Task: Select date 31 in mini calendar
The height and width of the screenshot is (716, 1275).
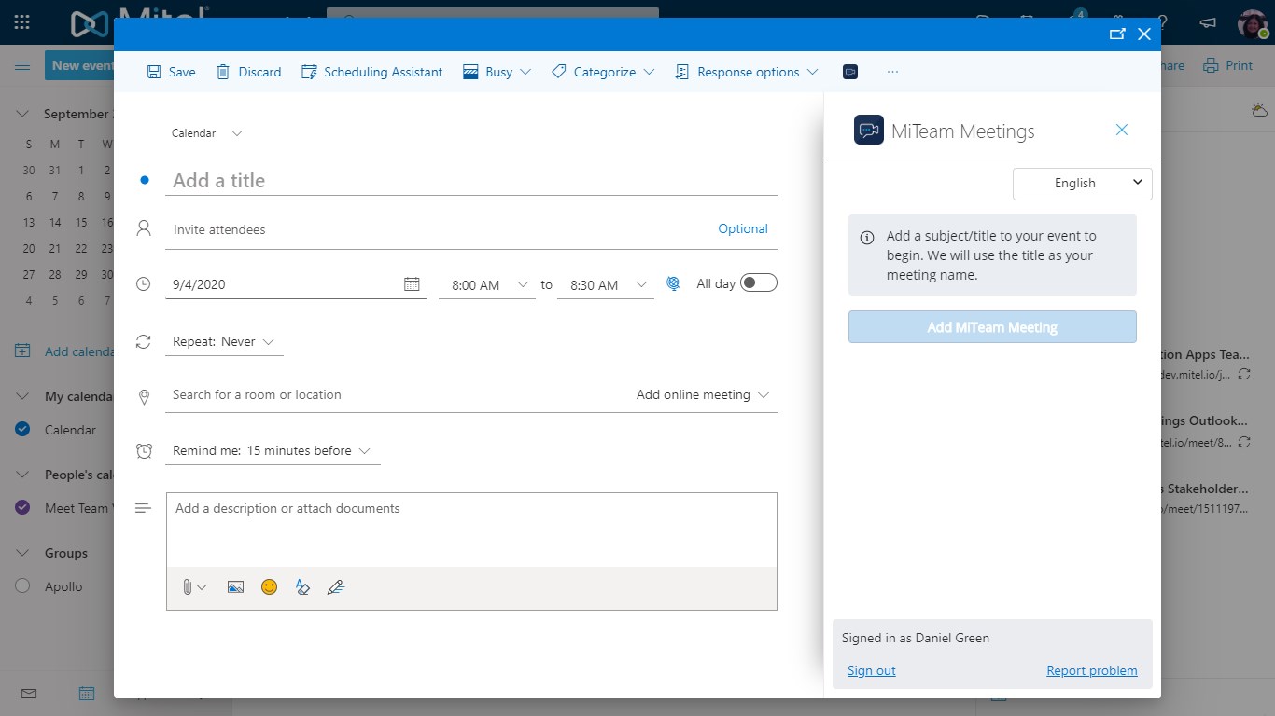Action: 55,171
